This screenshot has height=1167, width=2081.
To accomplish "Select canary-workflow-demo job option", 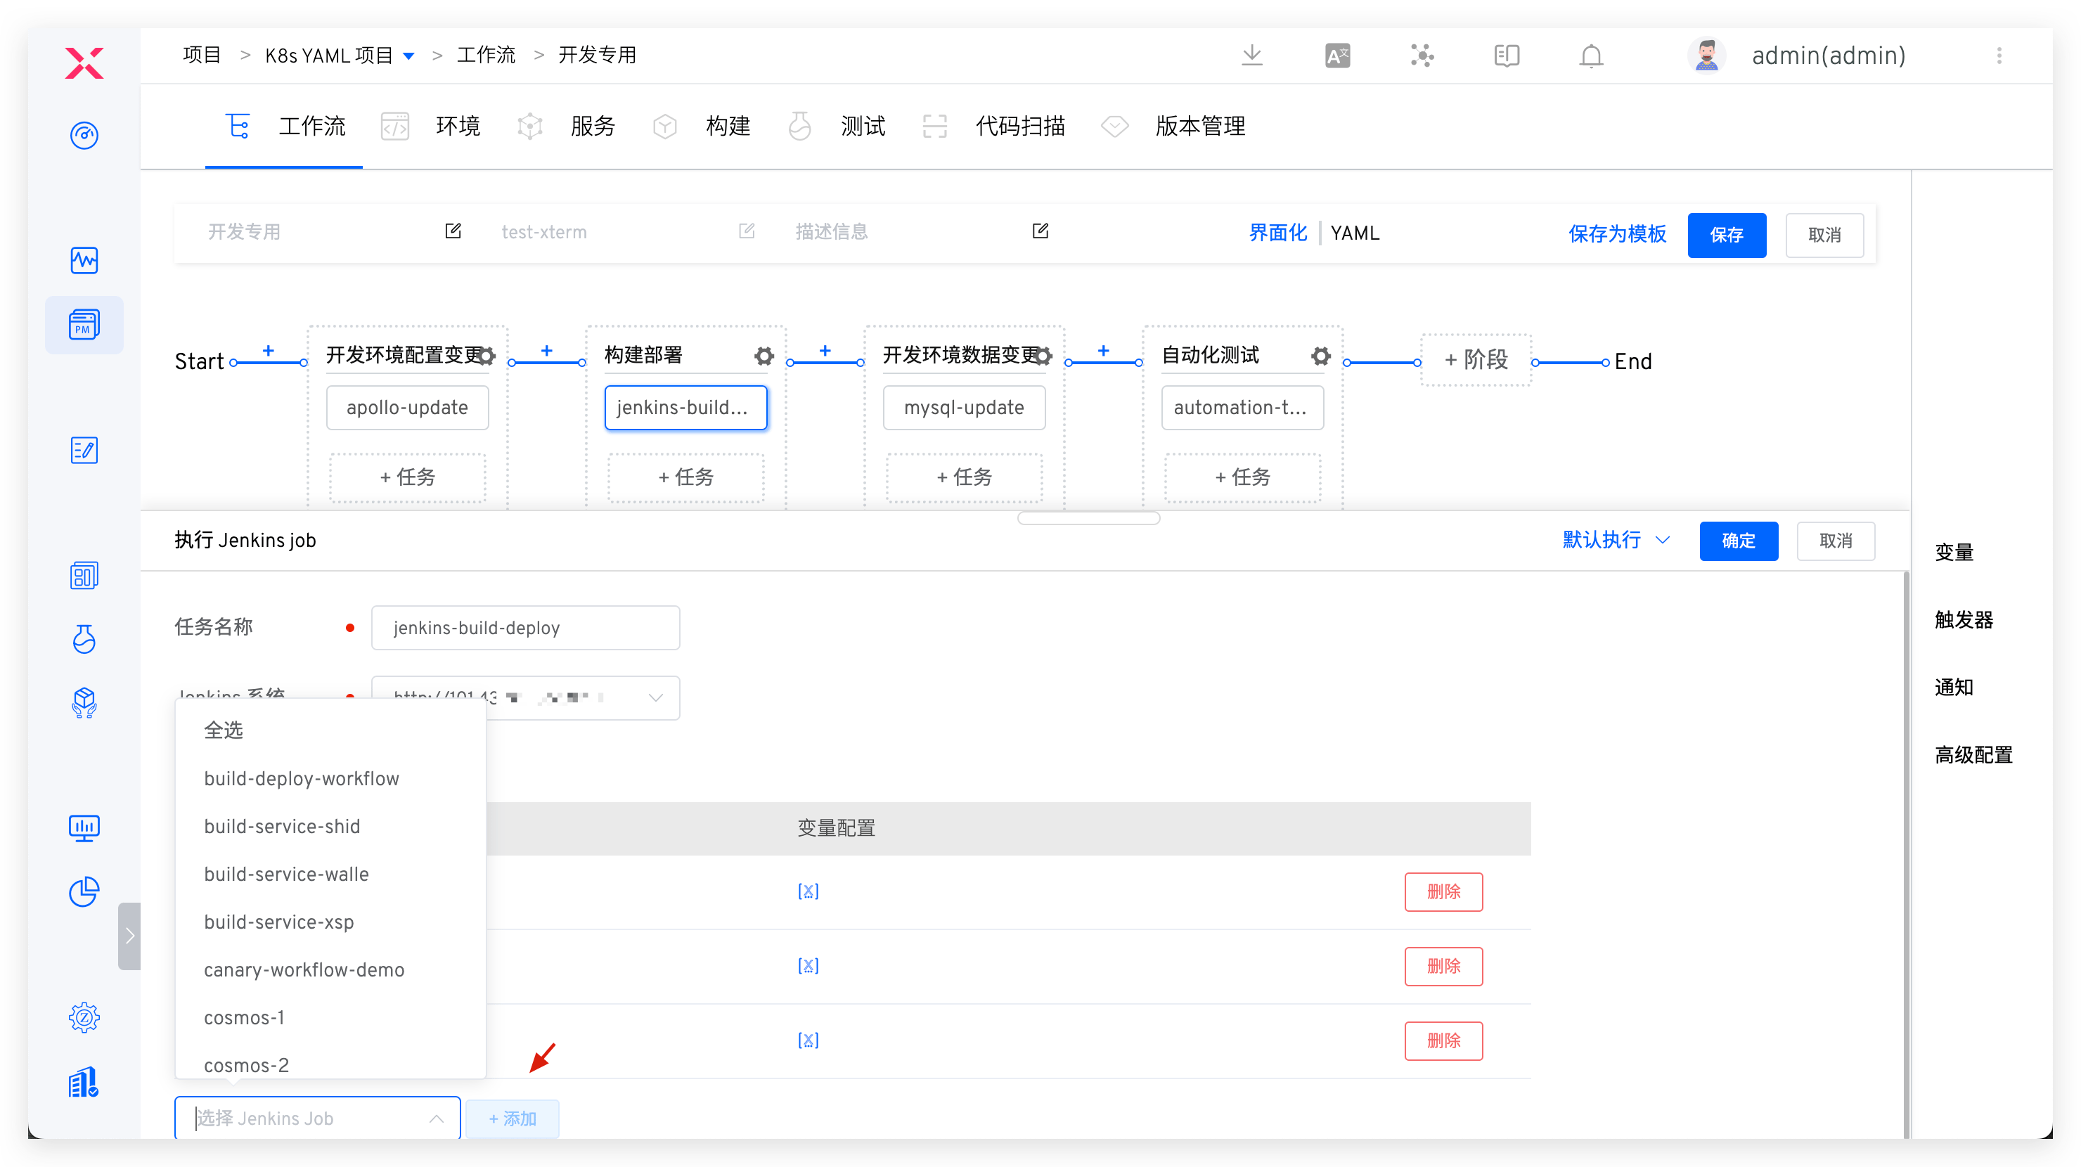I will click(x=304, y=969).
